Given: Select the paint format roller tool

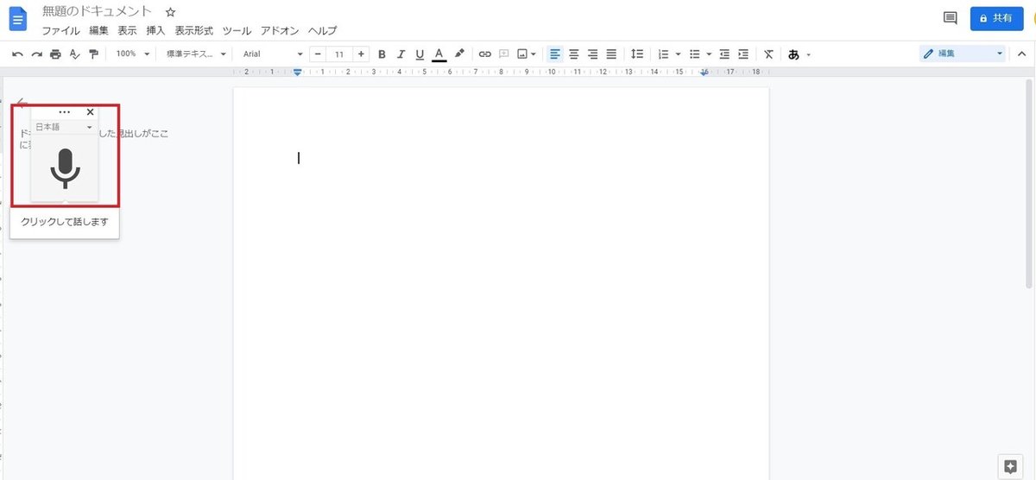Looking at the screenshot, I should tap(93, 54).
